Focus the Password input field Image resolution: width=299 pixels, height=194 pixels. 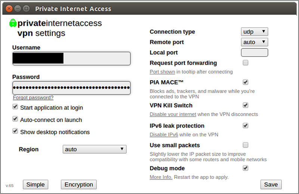(x=71, y=88)
